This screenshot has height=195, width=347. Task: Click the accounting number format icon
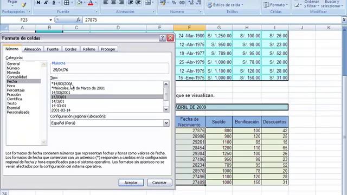[163, 2]
